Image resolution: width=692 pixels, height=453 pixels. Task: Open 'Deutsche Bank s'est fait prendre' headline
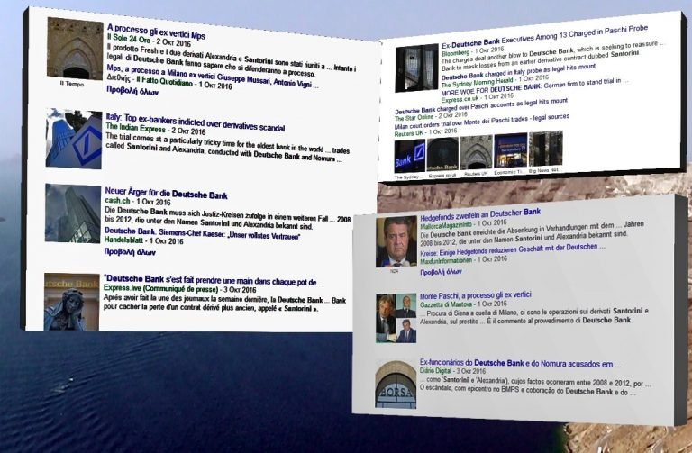pyautogui.click(x=214, y=280)
